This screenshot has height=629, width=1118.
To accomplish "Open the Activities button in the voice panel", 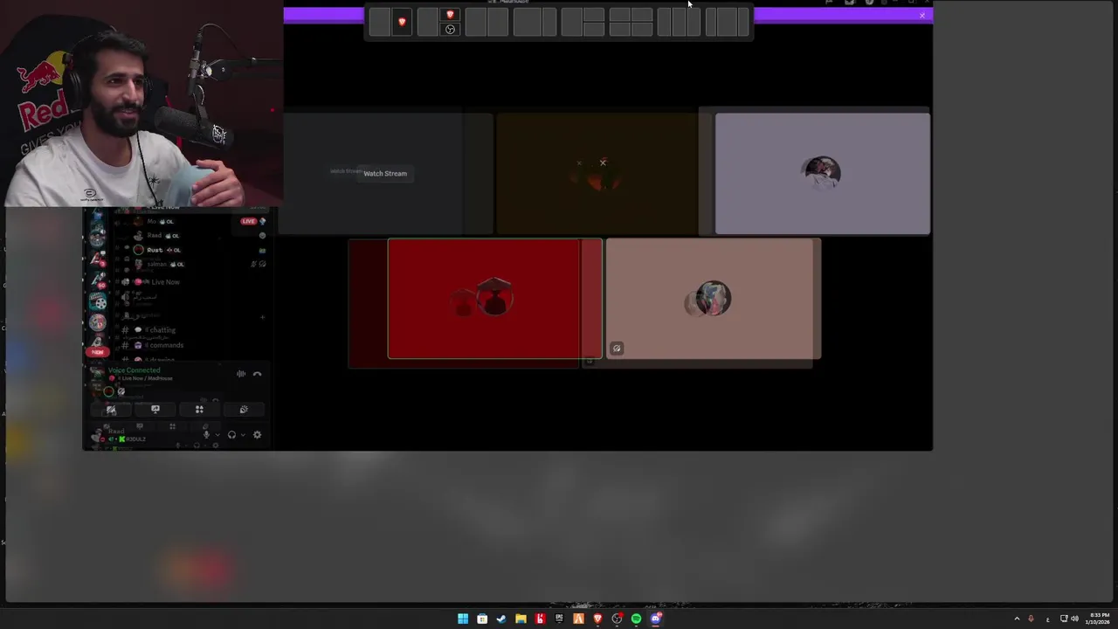I will click(199, 409).
